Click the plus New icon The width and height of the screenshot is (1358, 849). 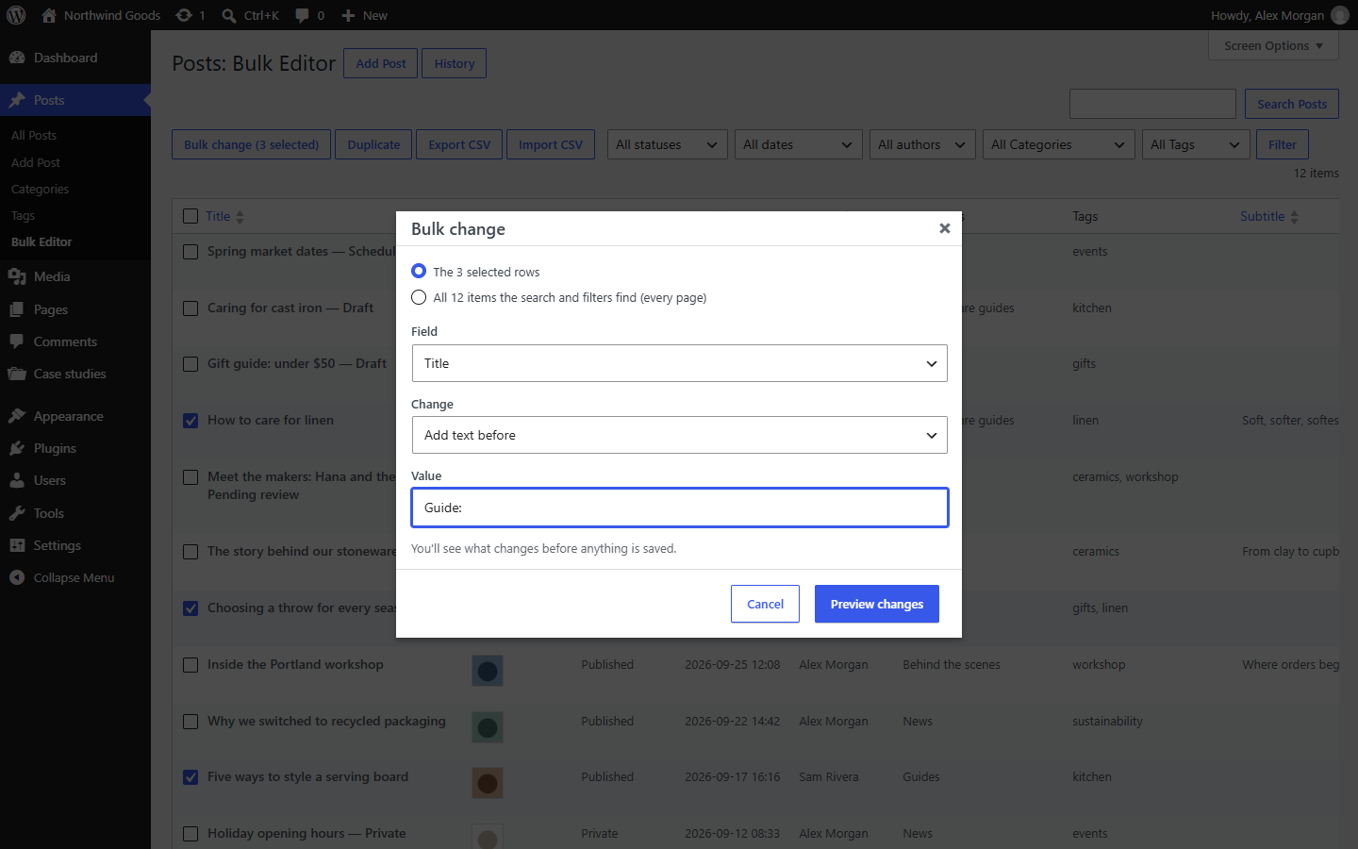(x=348, y=15)
